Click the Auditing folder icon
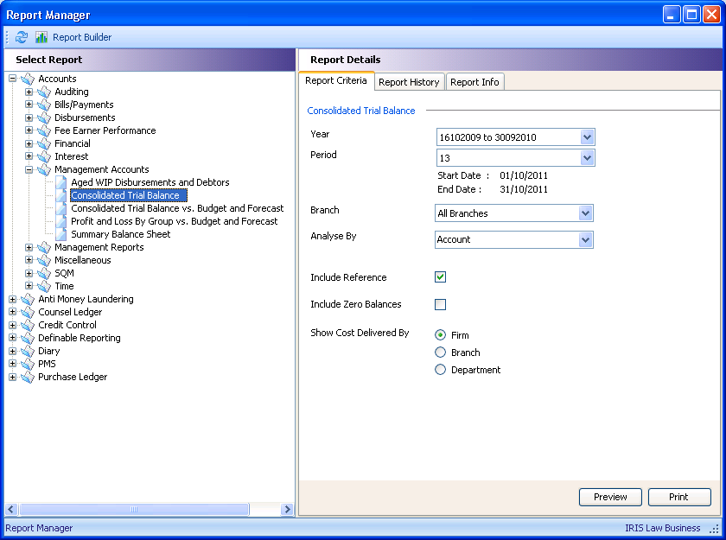 click(44, 92)
